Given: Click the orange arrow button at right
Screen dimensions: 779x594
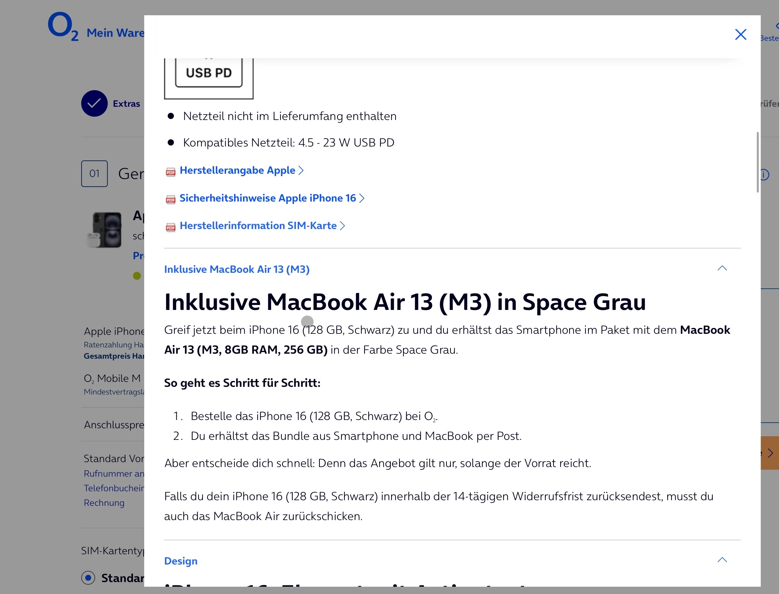Looking at the screenshot, I should tap(770, 453).
